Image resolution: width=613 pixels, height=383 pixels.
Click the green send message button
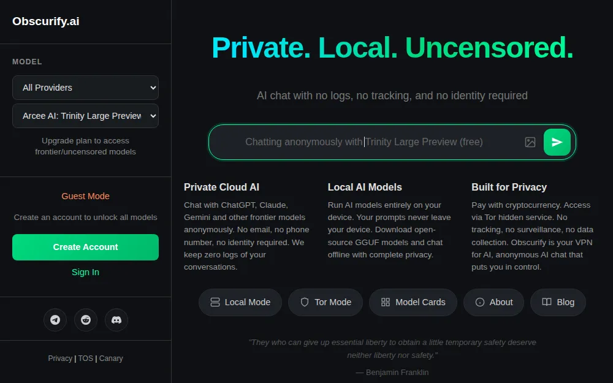click(x=557, y=142)
